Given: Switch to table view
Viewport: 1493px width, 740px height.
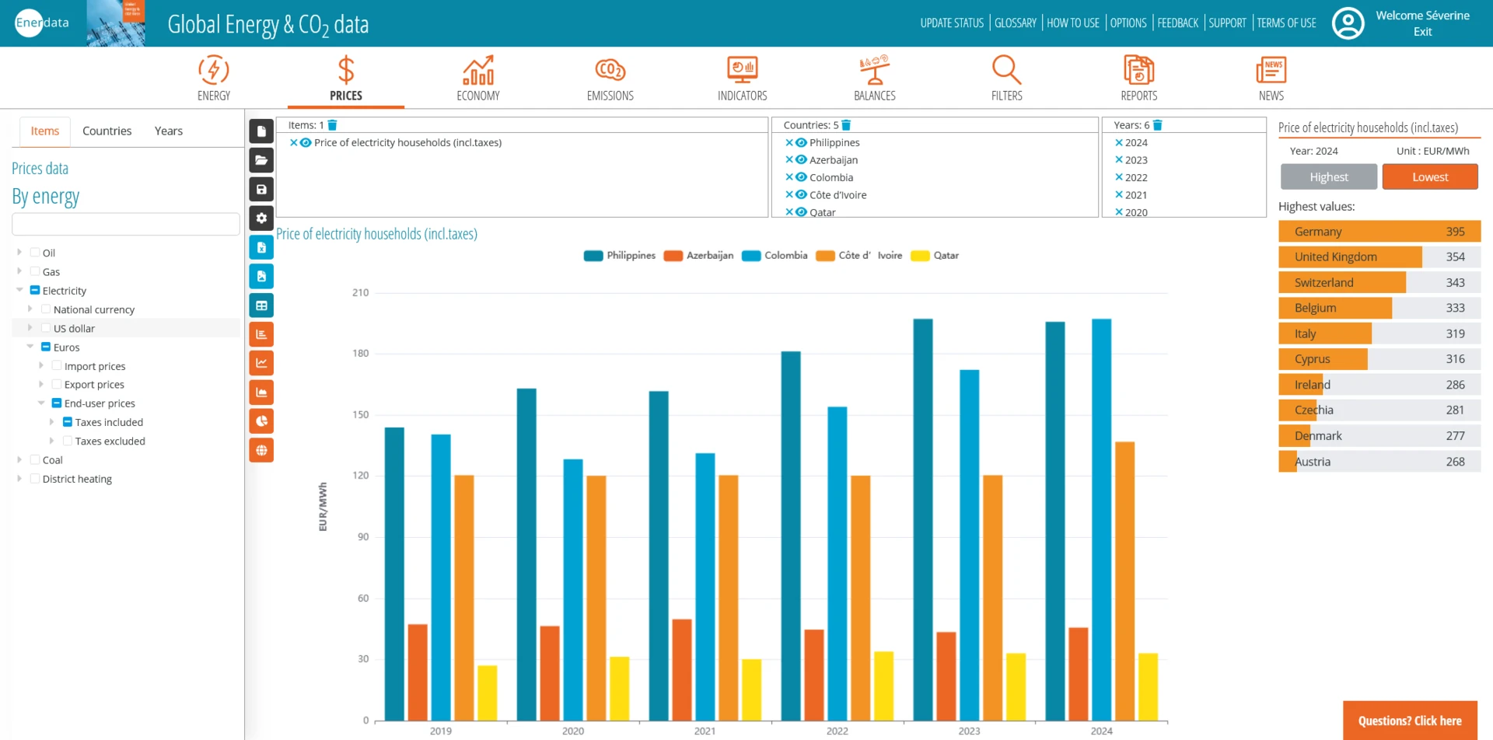Looking at the screenshot, I should 261,305.
